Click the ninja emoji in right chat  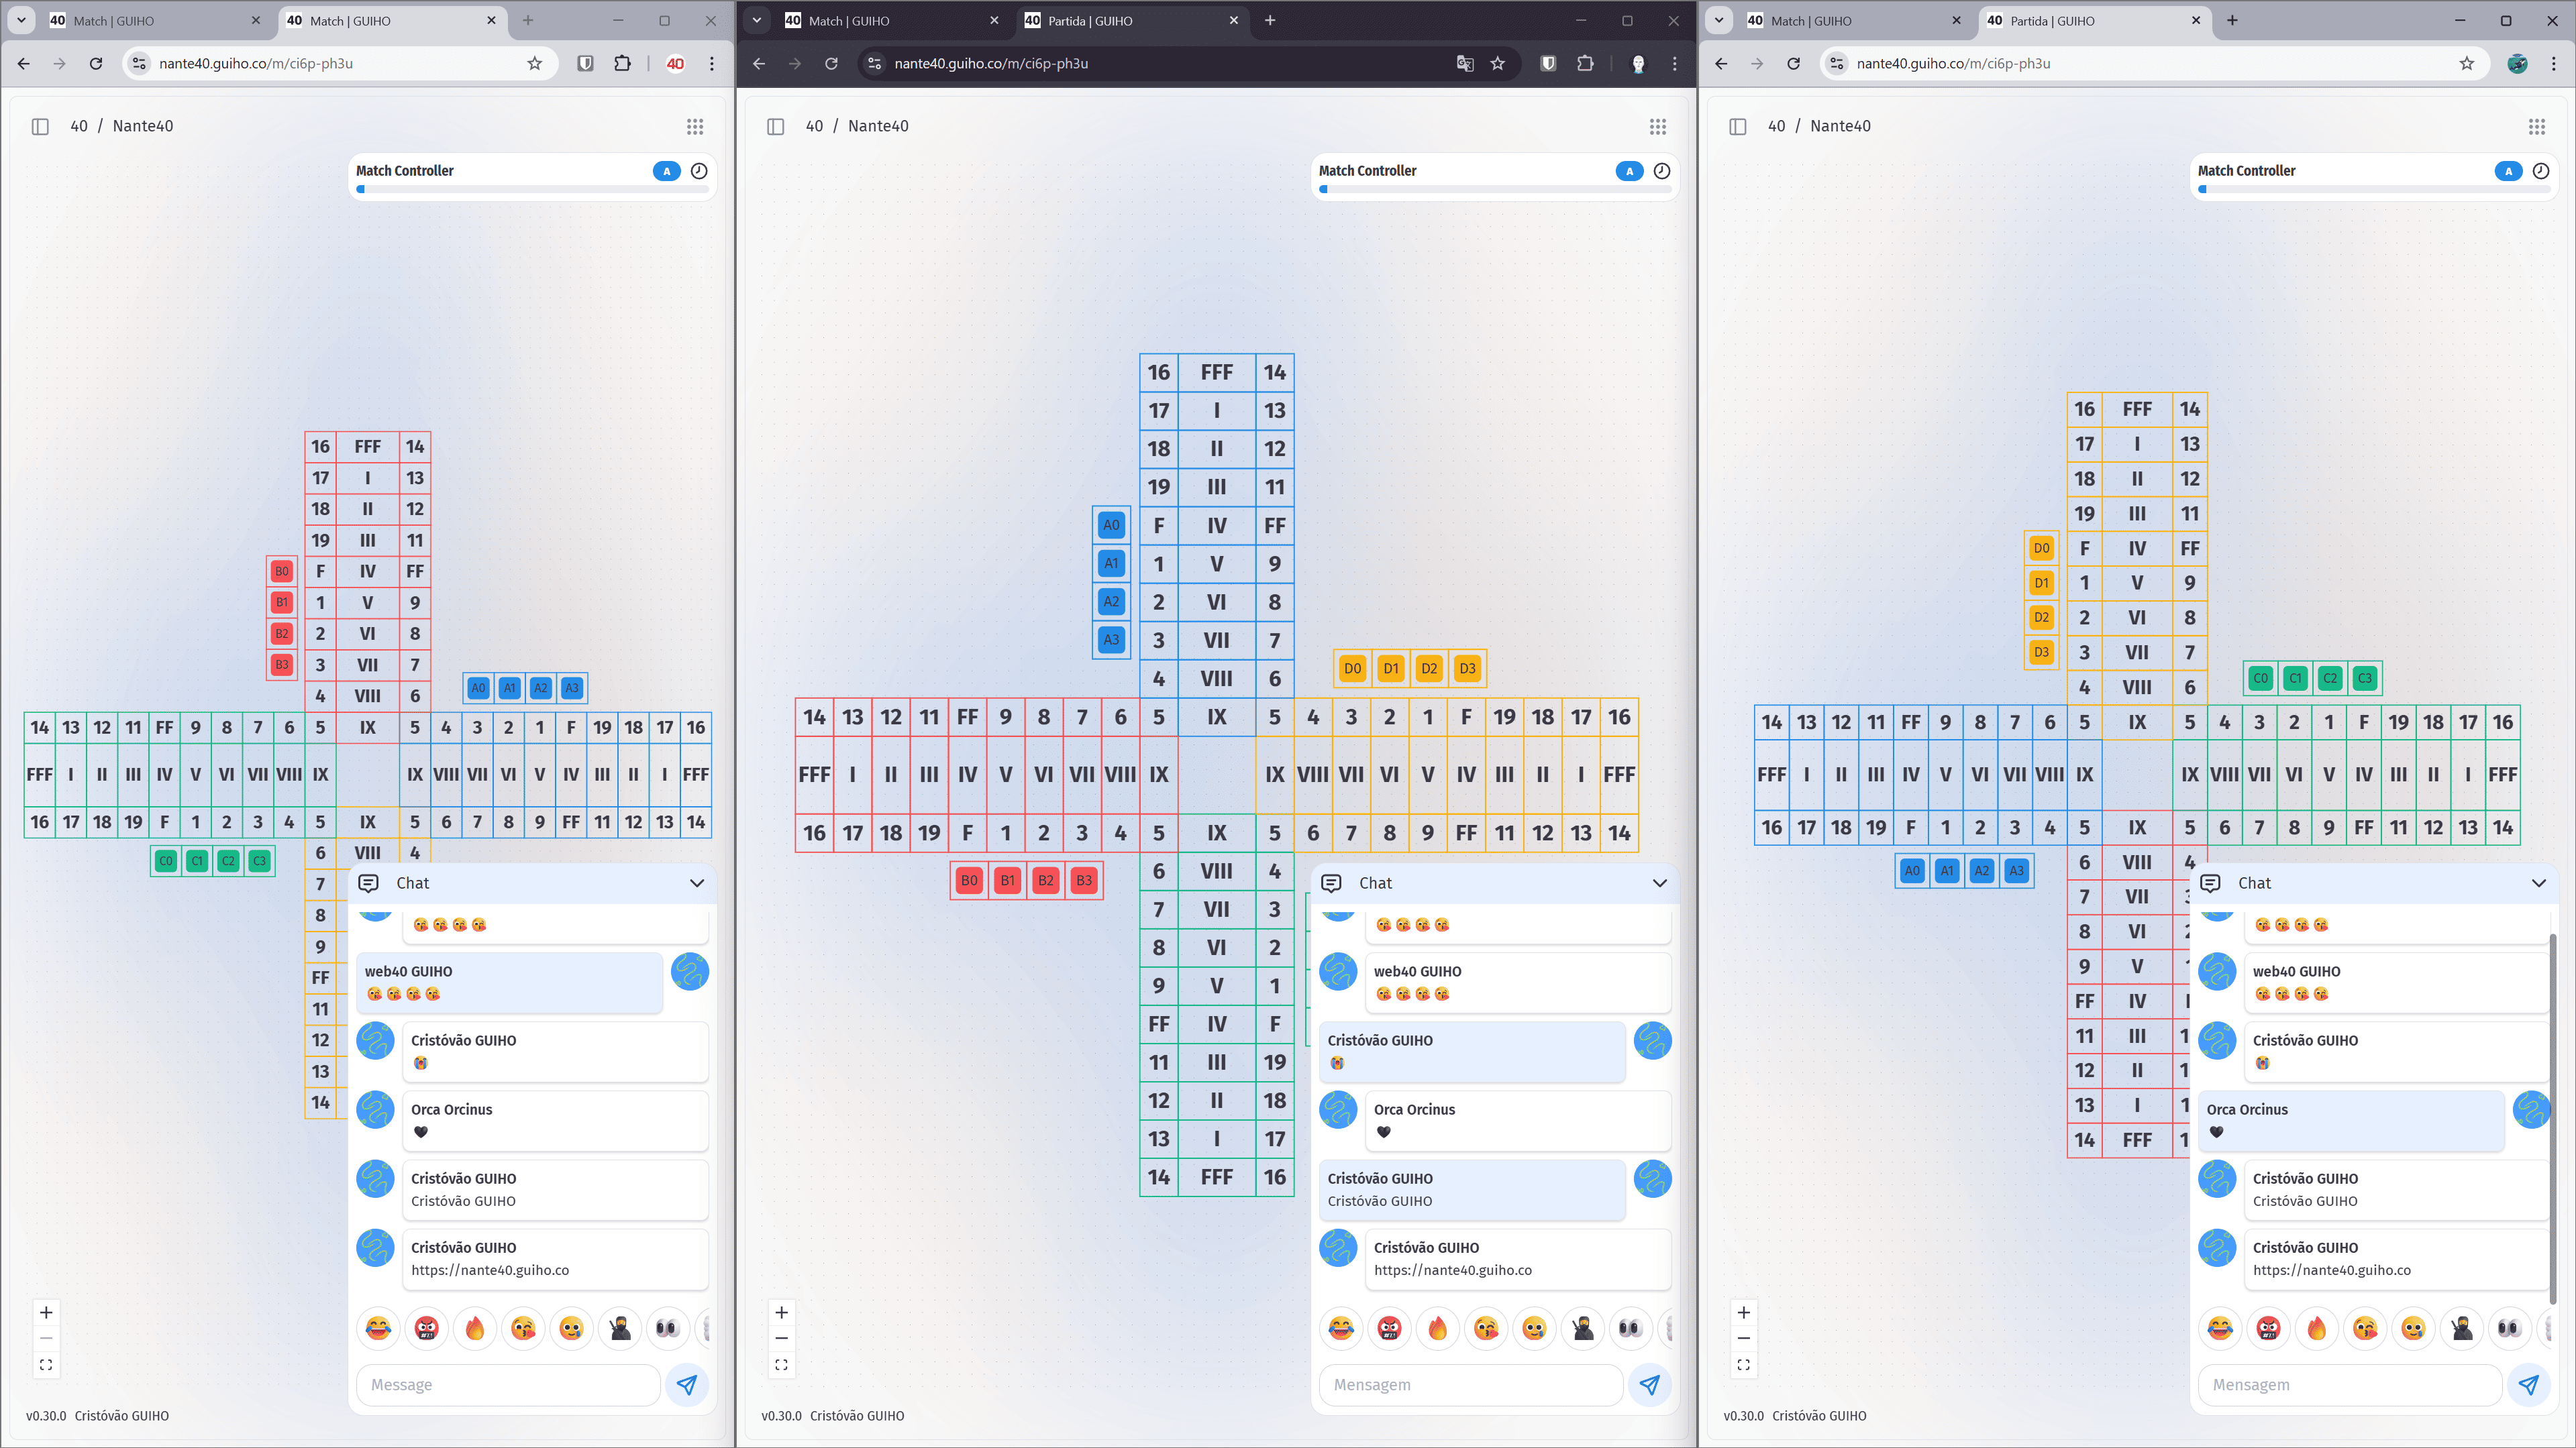[x=2462, y=1328]
